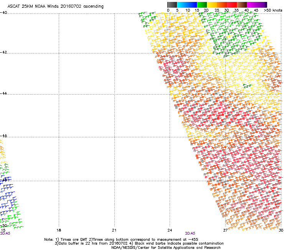Click the legend '25' knots tick label
The height and width of the screenshot is (250, 284).
(x=217, y=10)
